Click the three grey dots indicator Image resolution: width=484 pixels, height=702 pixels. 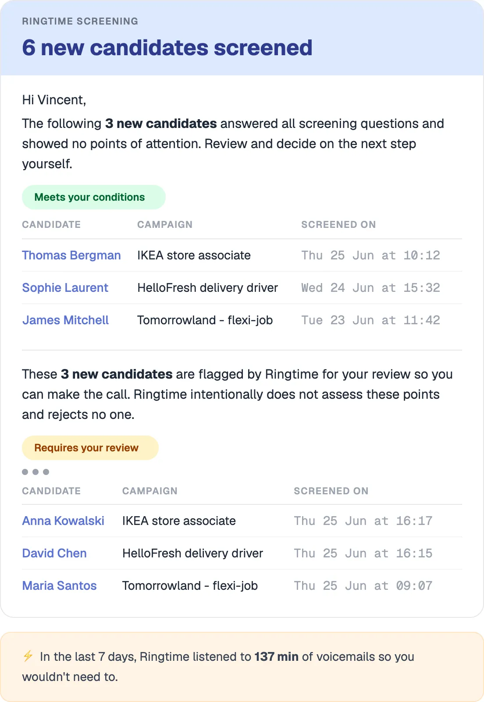coord(36,472)
